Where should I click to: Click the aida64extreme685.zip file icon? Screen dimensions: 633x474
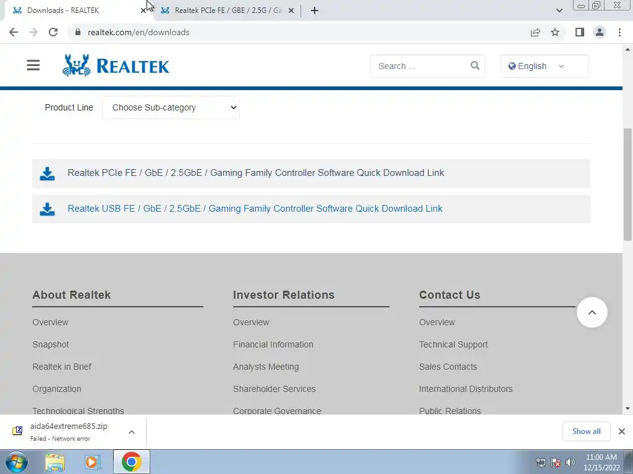click(x=17, y=431)
